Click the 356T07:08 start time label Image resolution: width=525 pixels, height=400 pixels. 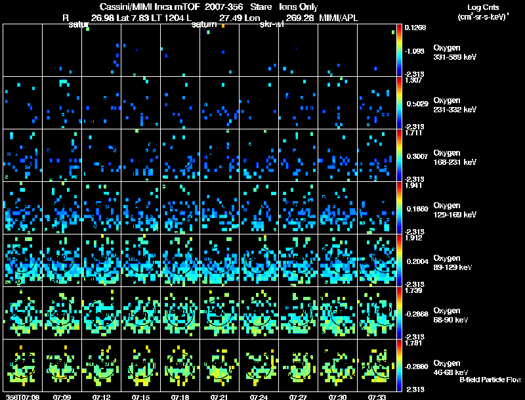pyautogui.click(x=22, y=397)
